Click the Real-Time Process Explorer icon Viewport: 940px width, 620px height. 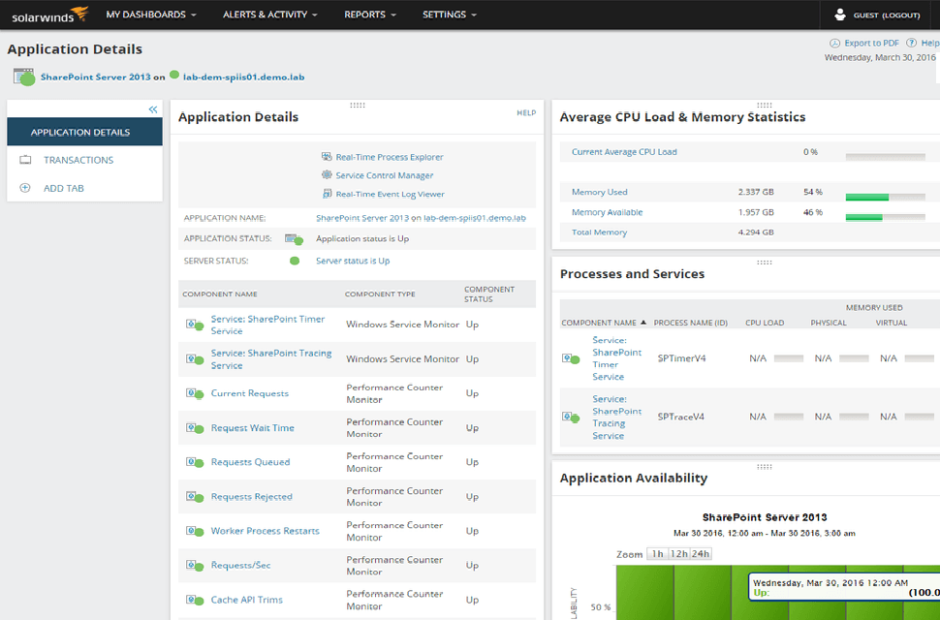[327, 157]
